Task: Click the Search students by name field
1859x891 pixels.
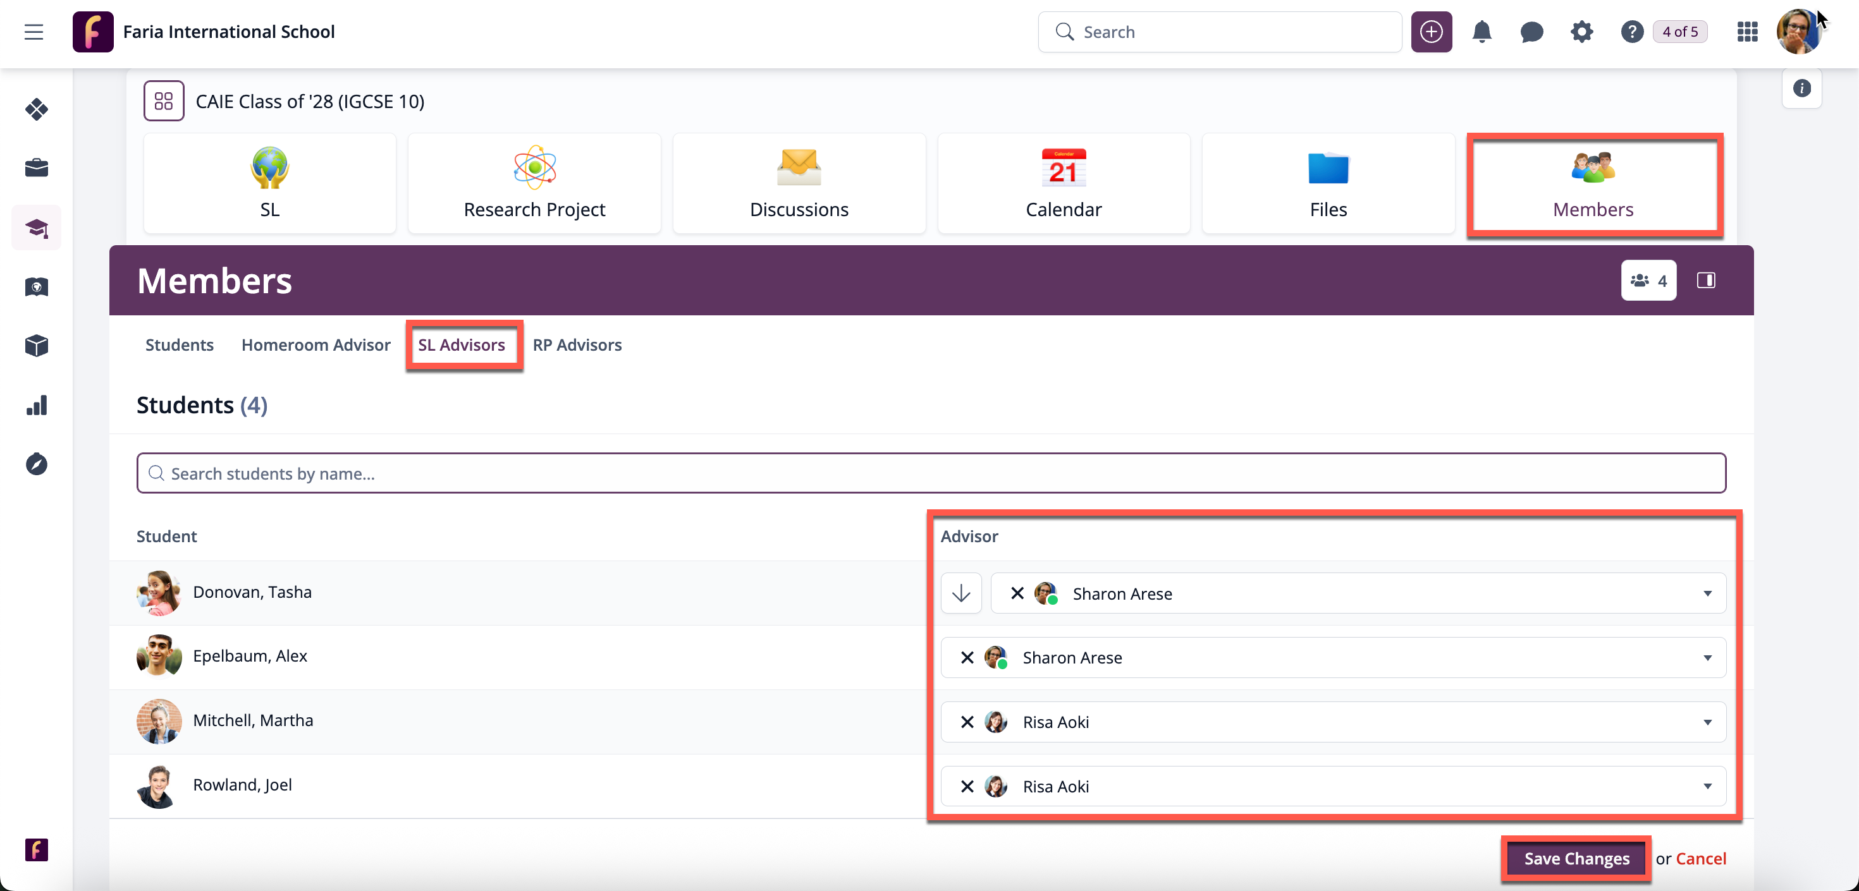Action: [931, 473]
